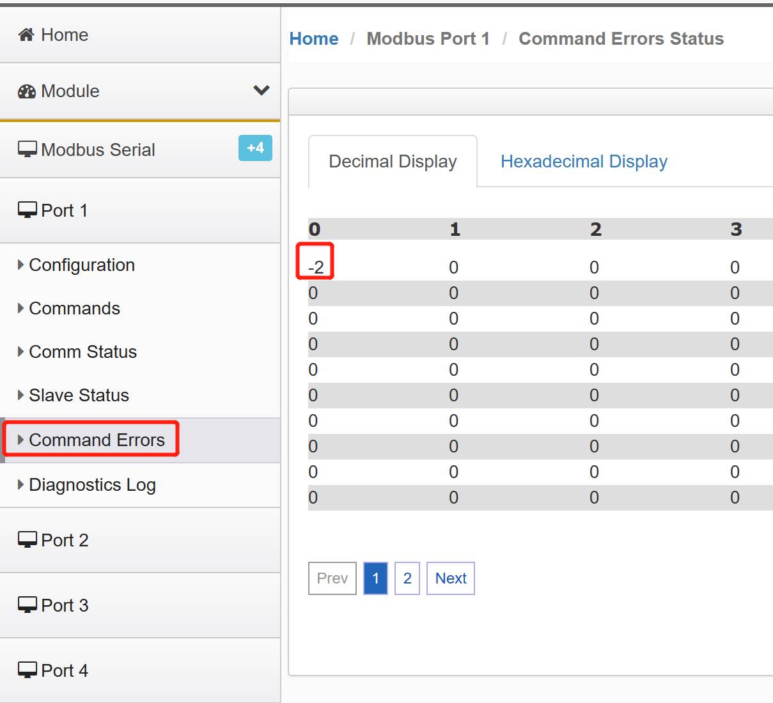The image size is (773, 703).
Task: Click the -2 error value cell
Action: point(316,267)
